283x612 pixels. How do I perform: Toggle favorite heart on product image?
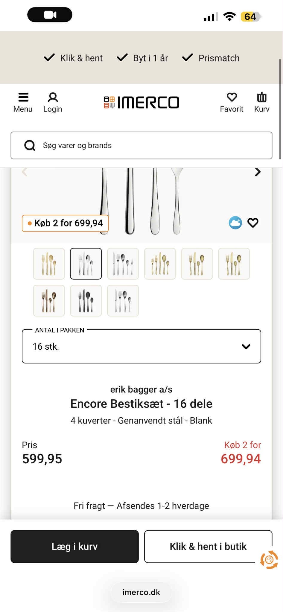[x=253, y=223]
